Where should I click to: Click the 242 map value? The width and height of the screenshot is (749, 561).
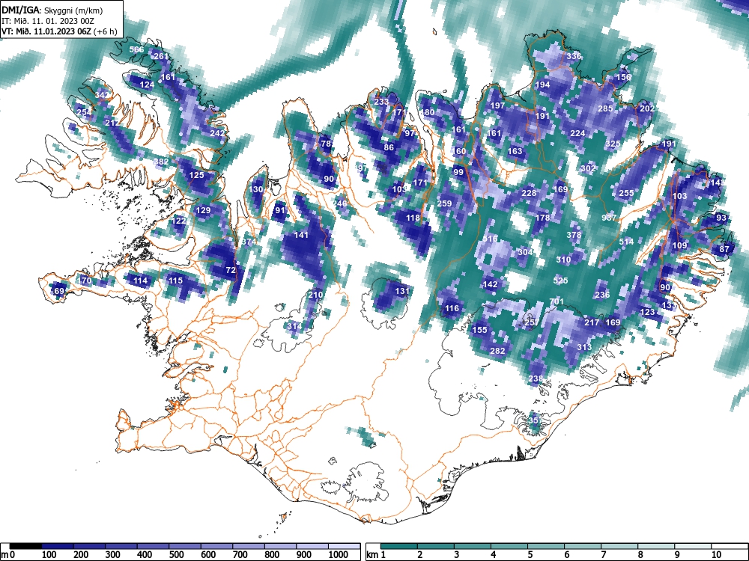click(217, 133)
